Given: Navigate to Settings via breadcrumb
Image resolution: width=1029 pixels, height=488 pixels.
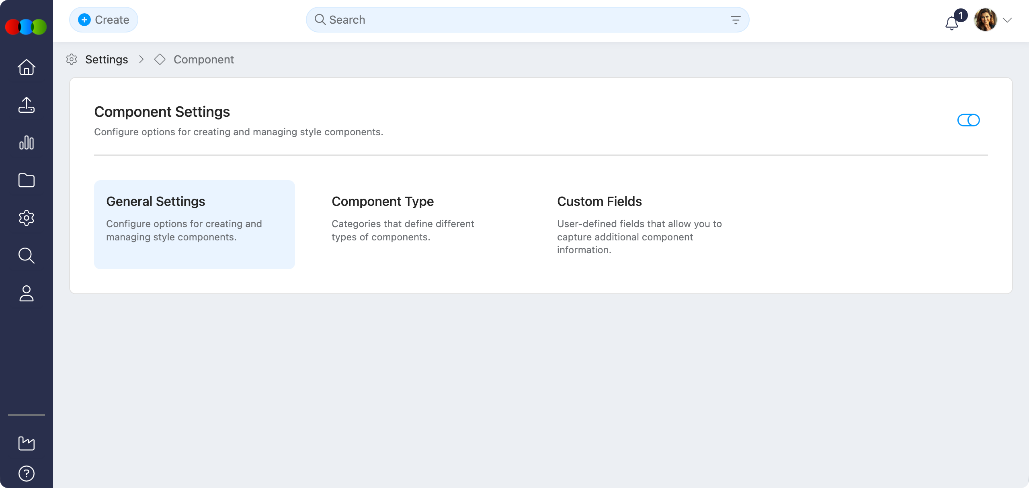Looking at the screenshot, I should point(107,59).
